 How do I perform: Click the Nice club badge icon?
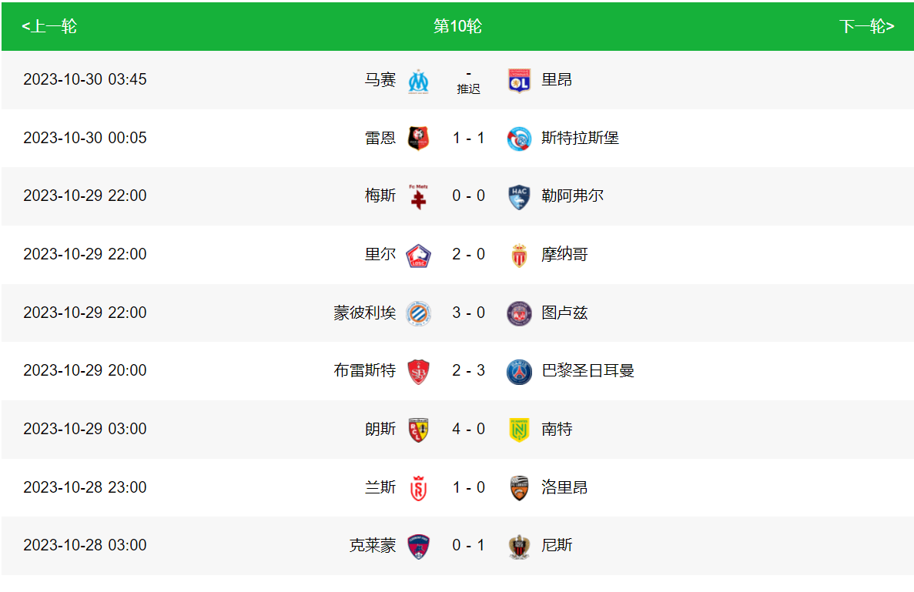[519, 546]
